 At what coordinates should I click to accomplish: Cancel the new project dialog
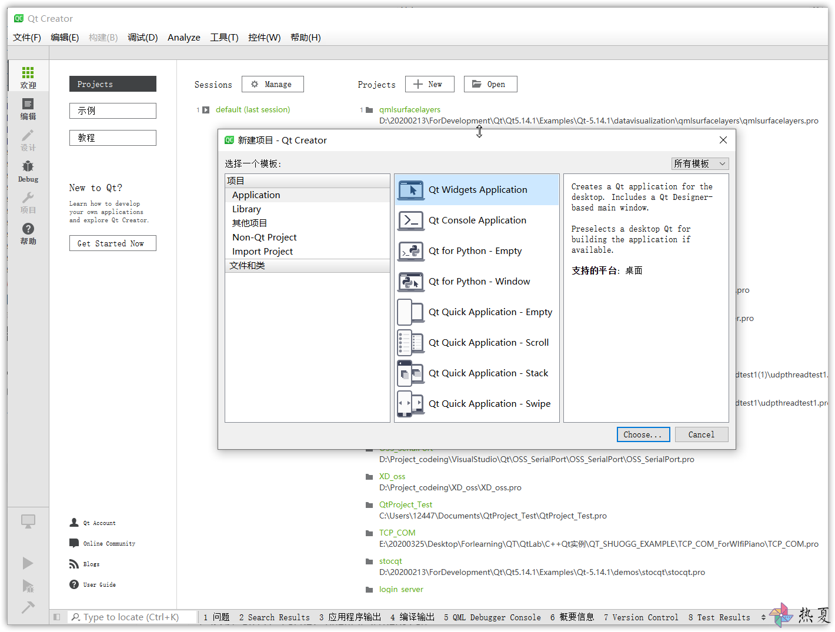pos(702,434)
